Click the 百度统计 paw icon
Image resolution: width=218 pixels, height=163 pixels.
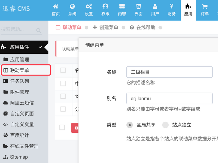click(5, 135)
